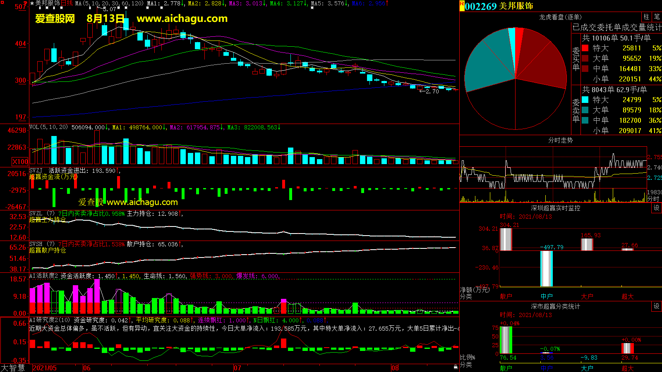The image size is (662, 372).
Task: Click the 分时走势 panel title
Action: (x=560, y=141)
